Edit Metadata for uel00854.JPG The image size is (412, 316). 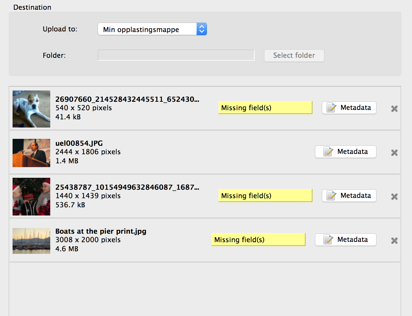pyautogui.click(x=345, y=152)
